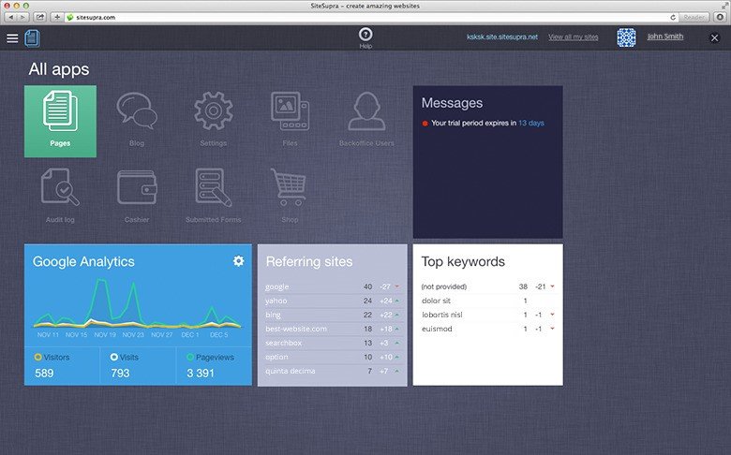The height and width of the screenshot is (455, 731).
Task: Select the google referring site row
Action: pos(333,286)
